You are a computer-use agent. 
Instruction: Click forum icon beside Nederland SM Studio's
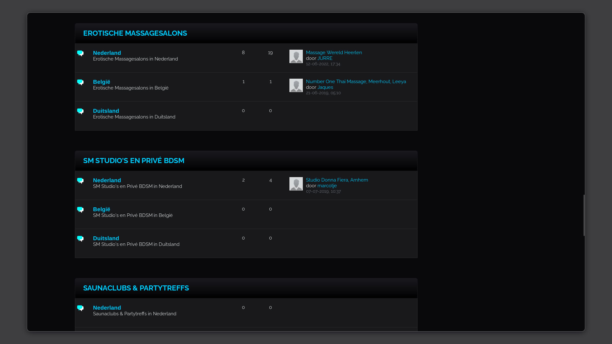click(80, 181)
